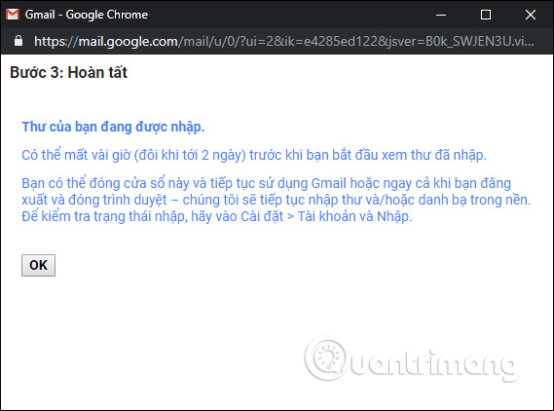Image resolution: width=554 pixels, height=411 pixels.
Task: Minimize the Gmail Chrome window
Action: tap(441, 15)
